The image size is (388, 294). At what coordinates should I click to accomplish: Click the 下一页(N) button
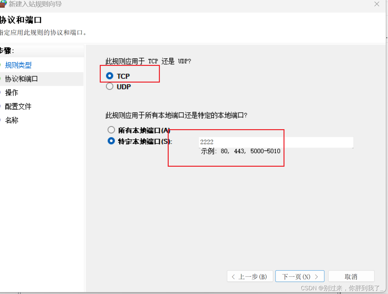coord(299,276)
